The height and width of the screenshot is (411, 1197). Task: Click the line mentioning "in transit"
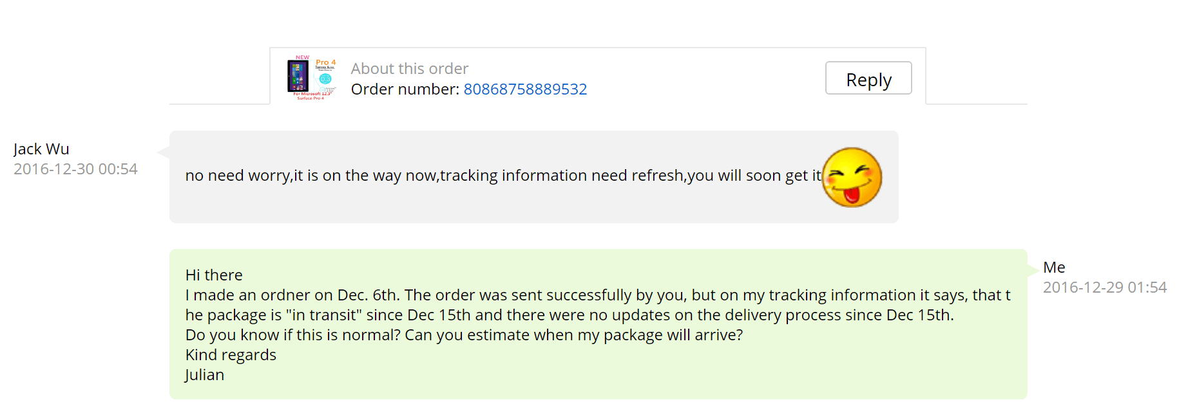pos(569,315)
